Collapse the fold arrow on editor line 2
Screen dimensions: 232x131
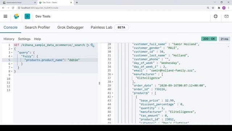(x=12, y=49)
